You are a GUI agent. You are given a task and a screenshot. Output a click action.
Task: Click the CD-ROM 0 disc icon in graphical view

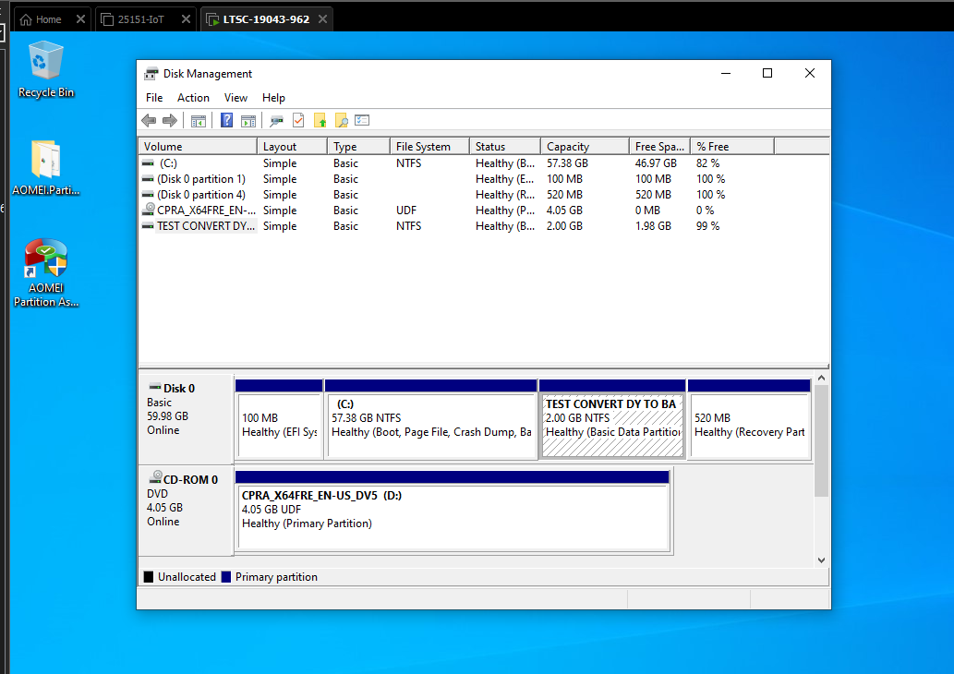click(156, 477)
